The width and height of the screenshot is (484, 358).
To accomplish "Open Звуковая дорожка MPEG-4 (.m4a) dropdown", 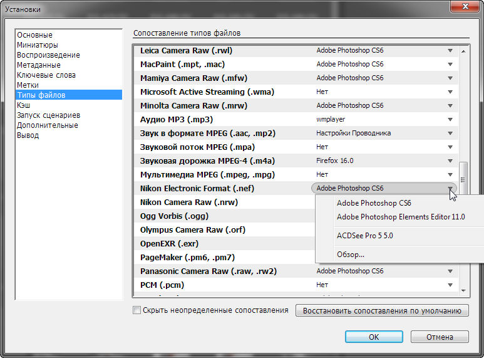I will (x=450, y=161).
